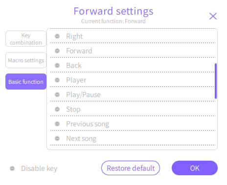Confirm with the OK button

tap(195, 168)
